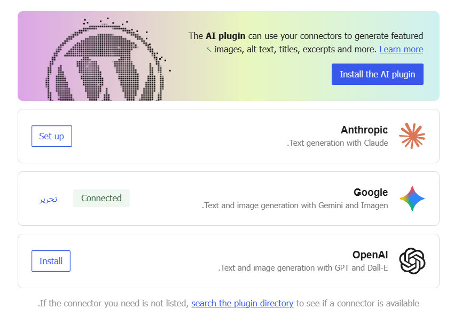Click the bold AI plugin text in banner
This screenshot has width=462, height=332.
[x=225, y=36]
